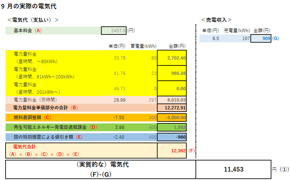The height and width of the screenshot is (180, 290).
Task: Select the renewable levy unit price 3.98
Action: pos(119,127)
